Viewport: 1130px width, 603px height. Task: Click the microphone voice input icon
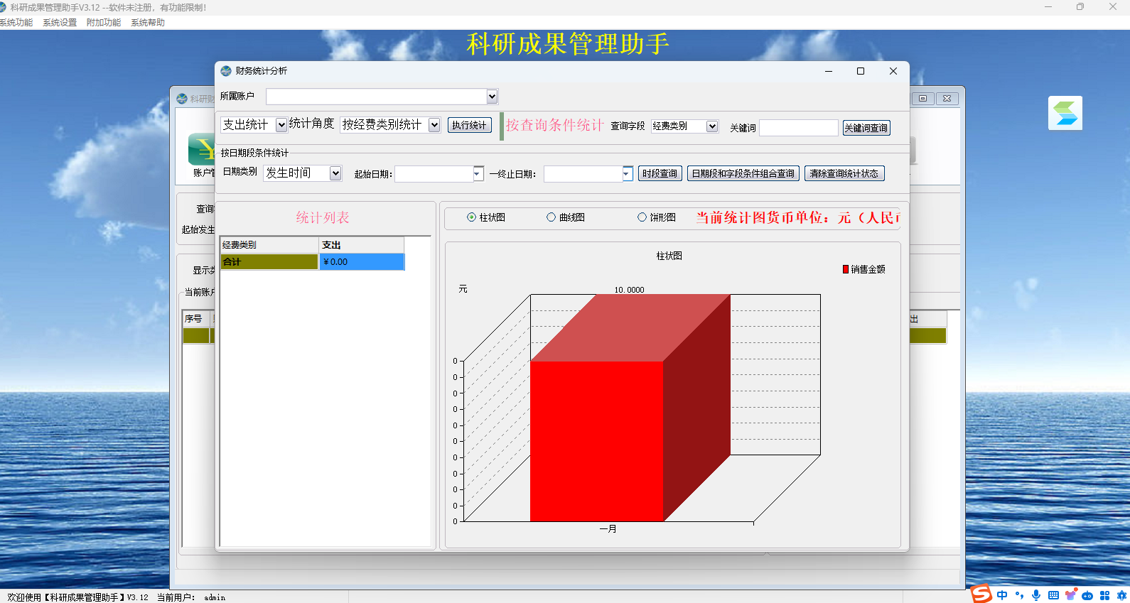coord(1036,595)
